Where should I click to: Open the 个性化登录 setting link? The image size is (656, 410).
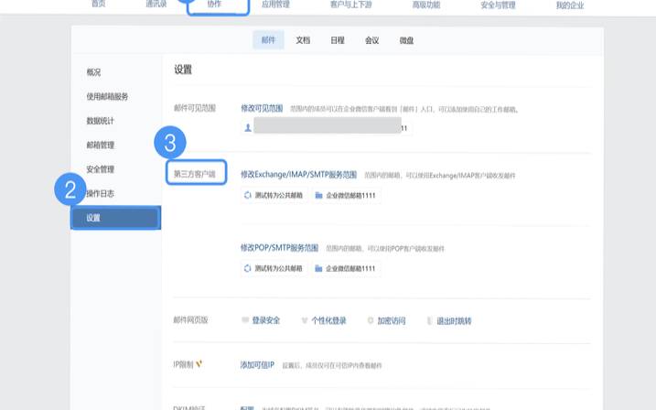[328, 321]
